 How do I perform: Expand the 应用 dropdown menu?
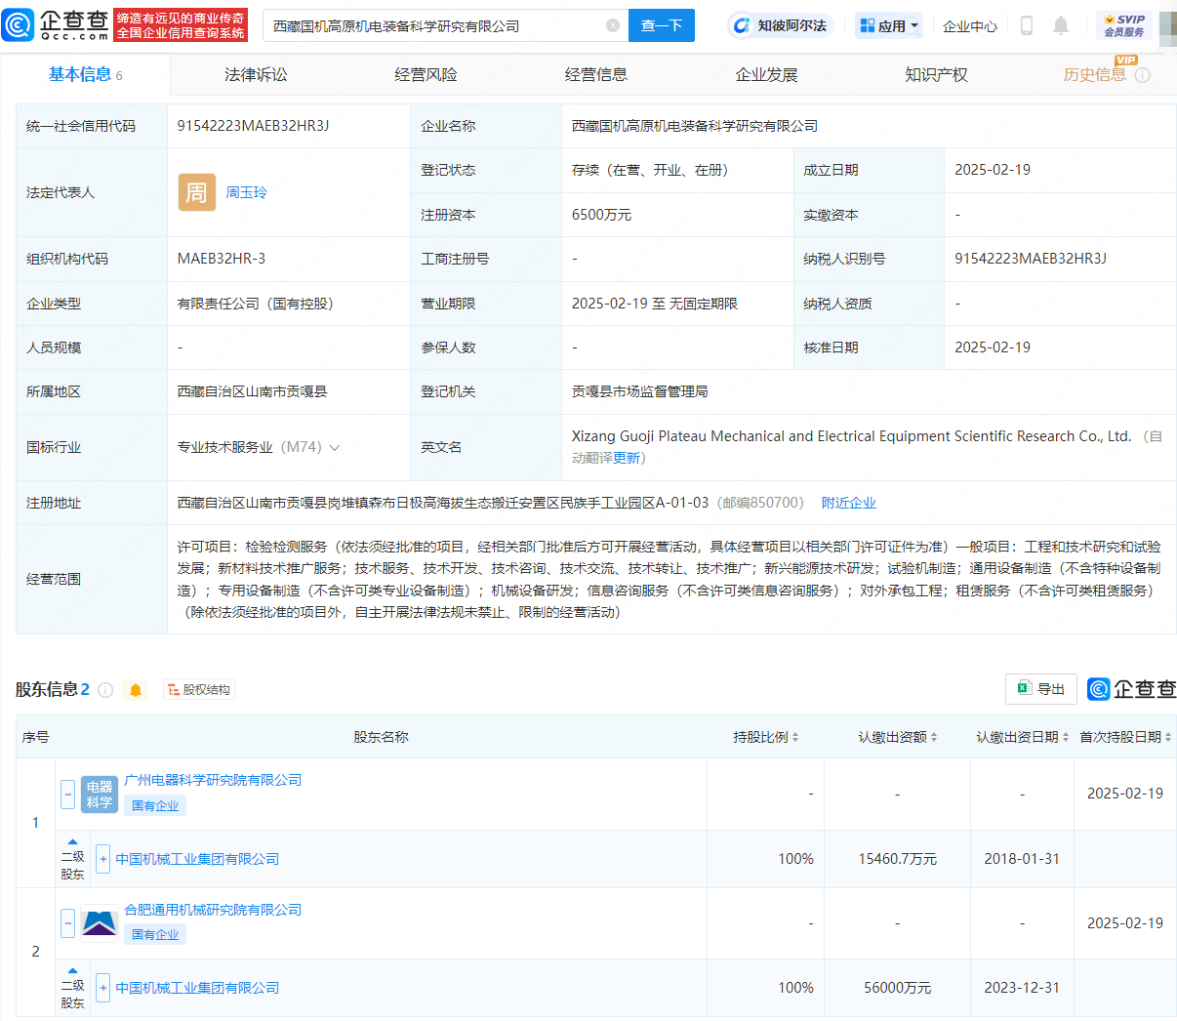(x=886, y=24)
